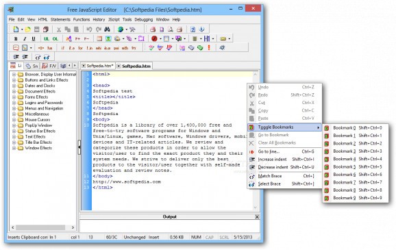Select Bookmark 5 in the submenu
This screenshot has height=250, width=396.
click(x=356, y=167)
